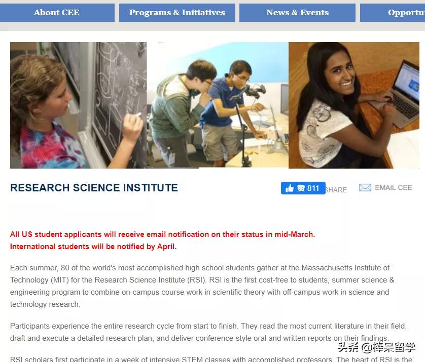Click photo of two students with microscope
Image resolution: width=425 pixels, height=362 pixels.
tap(218, 105)
